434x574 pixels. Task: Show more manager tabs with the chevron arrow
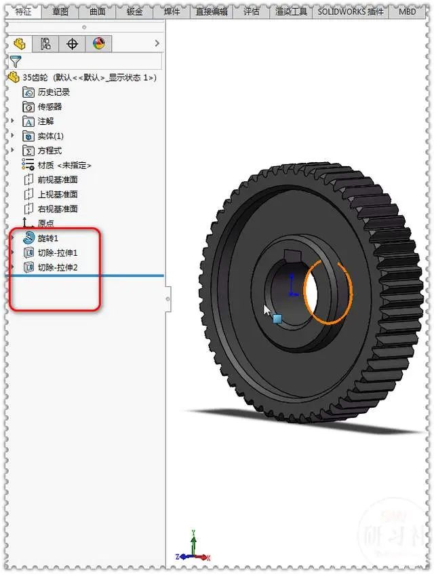click(x=157, y=43)
